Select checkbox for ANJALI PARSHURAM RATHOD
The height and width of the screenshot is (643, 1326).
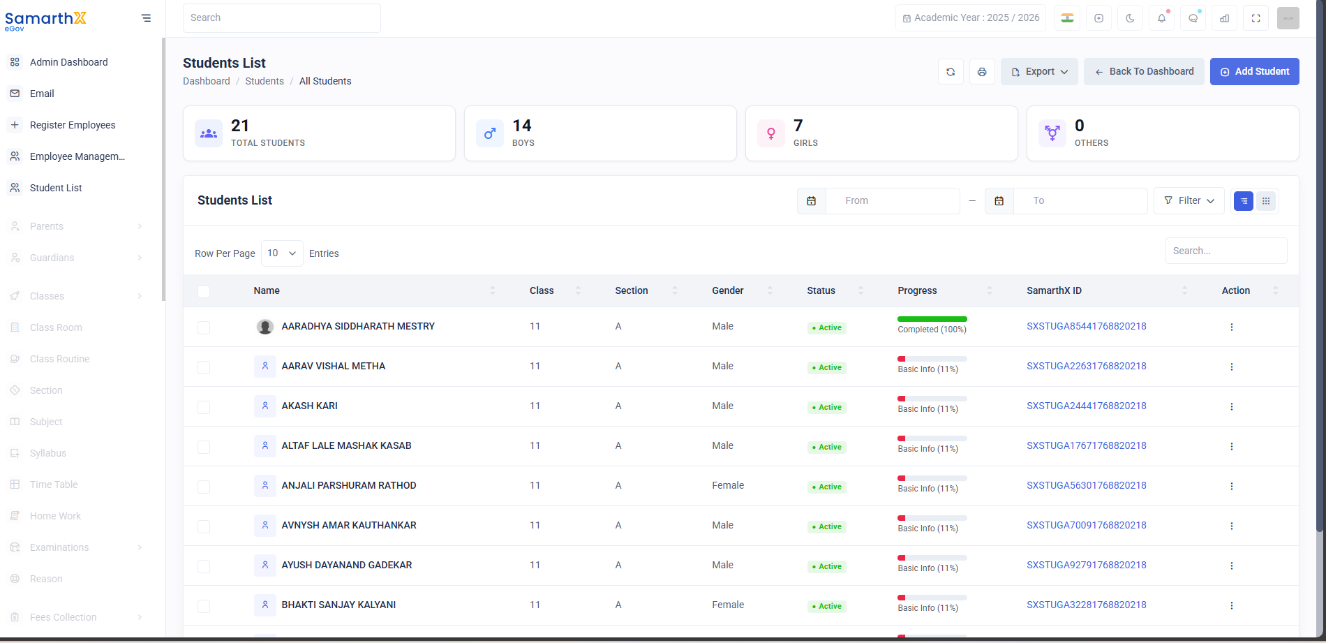tap(204, 487)
